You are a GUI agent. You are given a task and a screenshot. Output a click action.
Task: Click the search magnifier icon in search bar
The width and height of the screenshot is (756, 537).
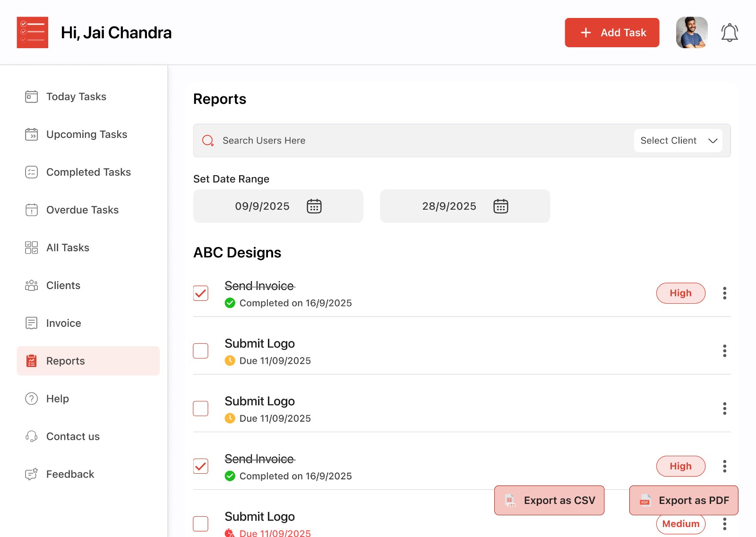click(208, 140)
